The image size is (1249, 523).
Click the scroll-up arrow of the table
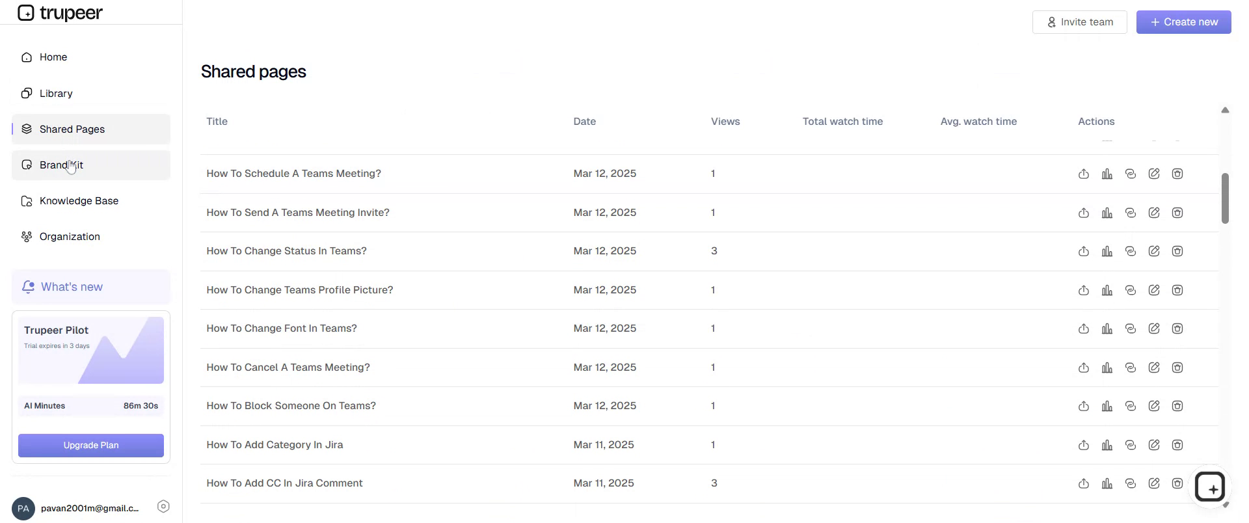[x=1225, y=111]
